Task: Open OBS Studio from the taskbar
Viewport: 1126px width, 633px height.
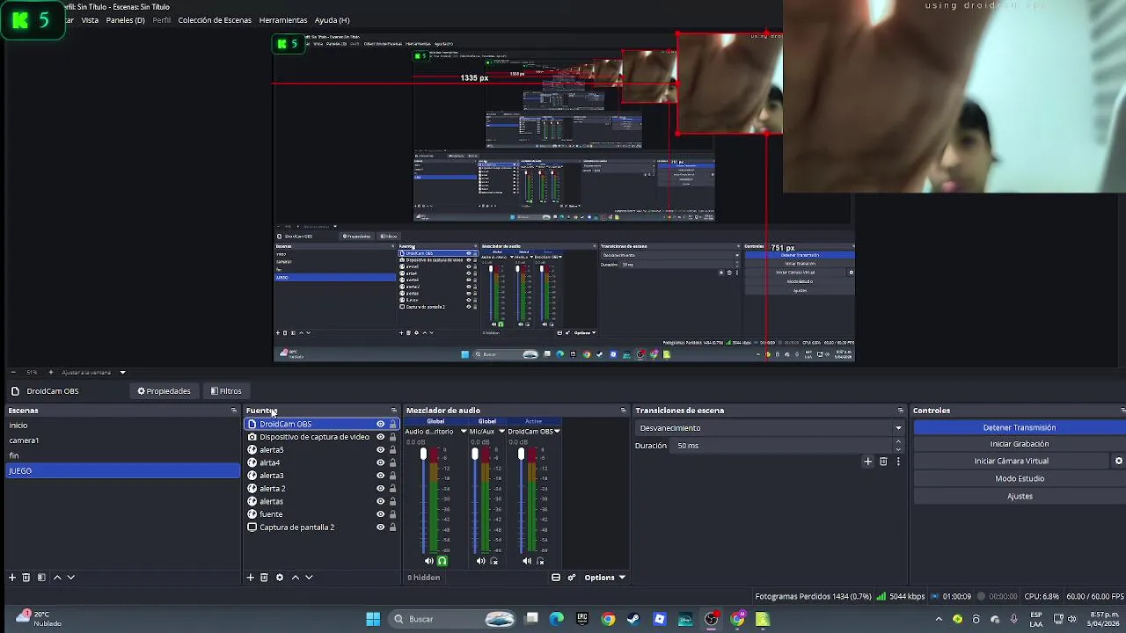Action: click(712, 619)
